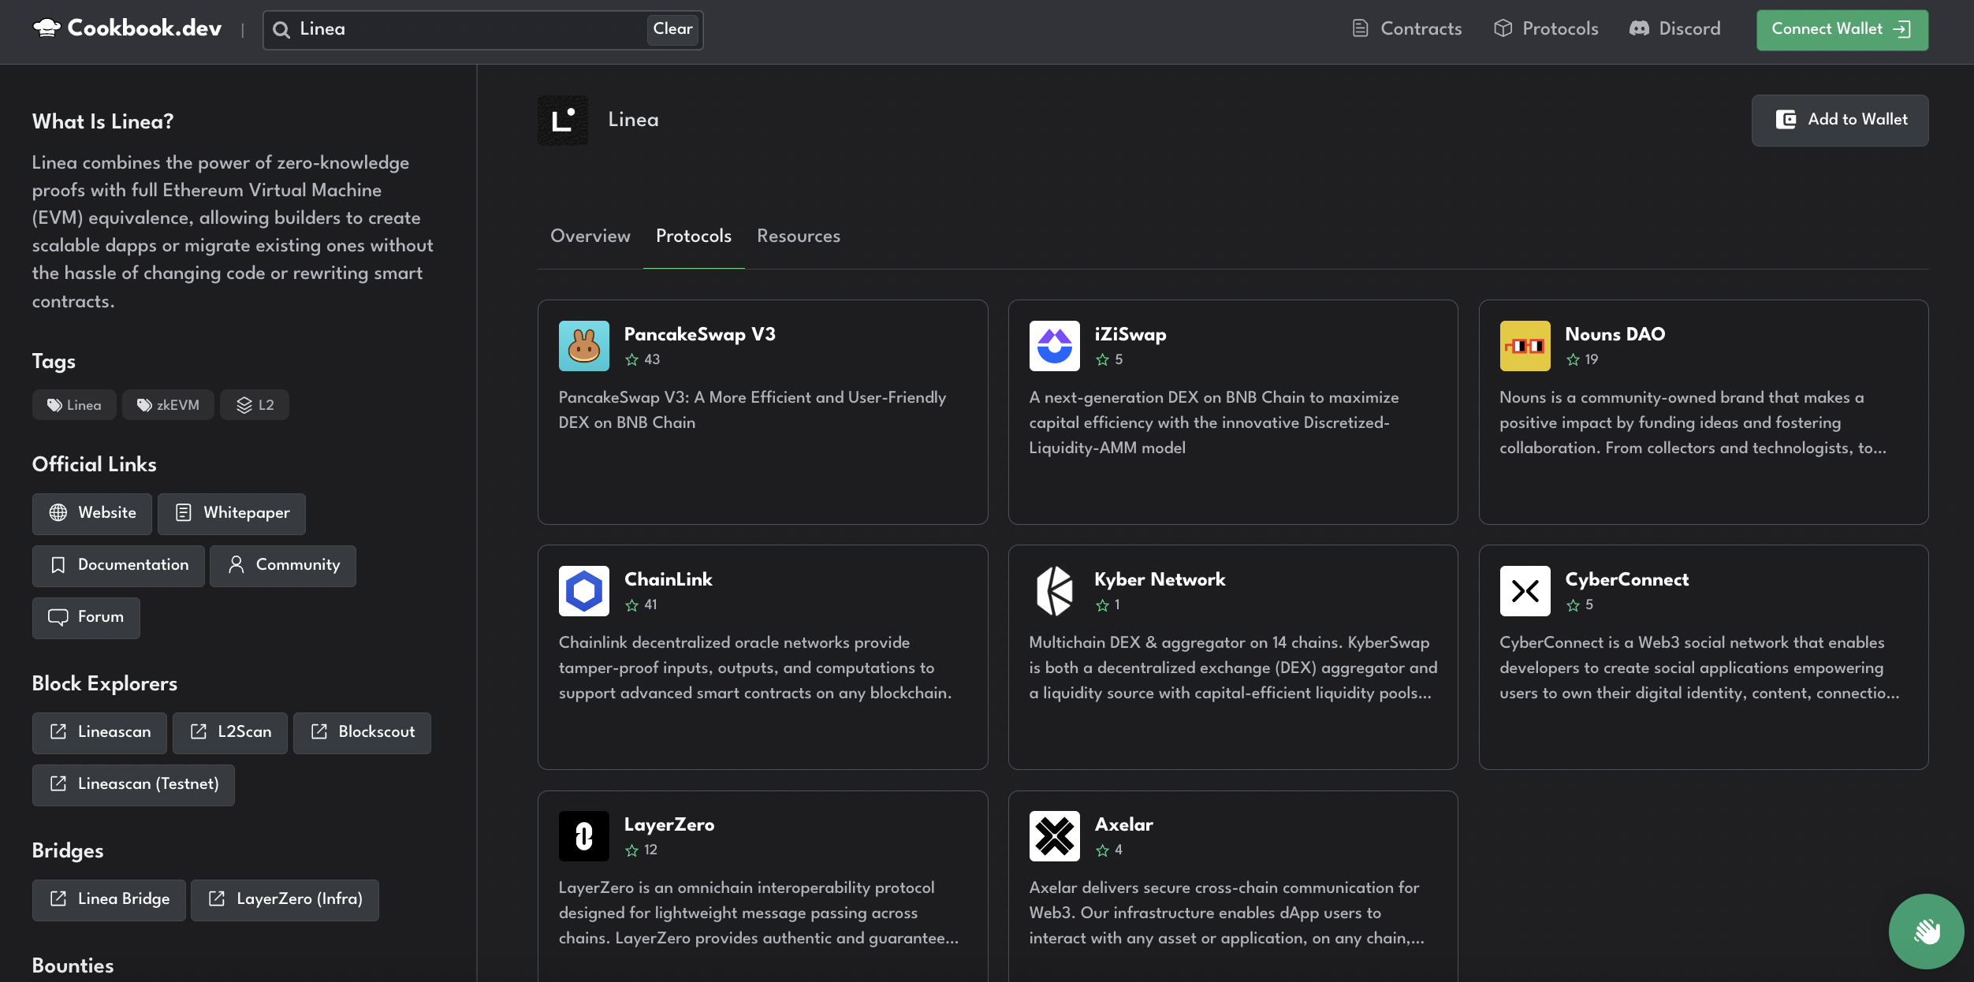Click the CyberConnect protocol icon
Viewport: 1974px width, 982px height.
pos(1525,590)
